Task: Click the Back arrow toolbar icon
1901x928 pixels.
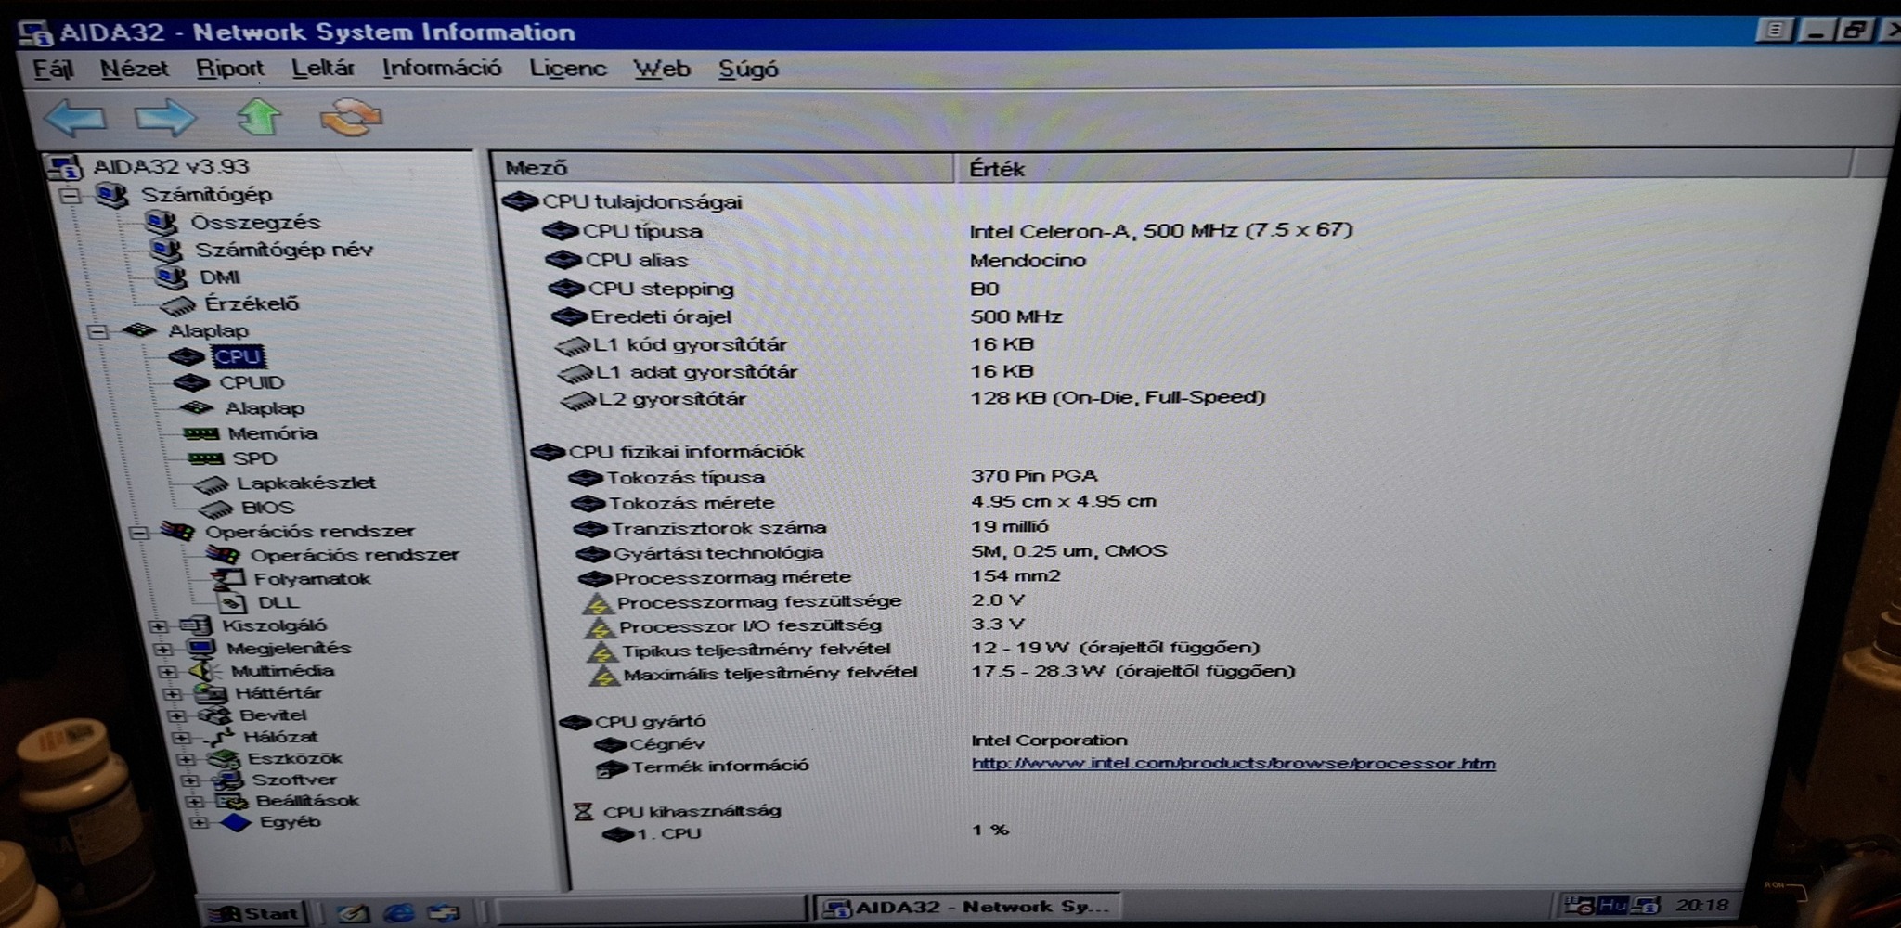Action: [x=74, y=118]
